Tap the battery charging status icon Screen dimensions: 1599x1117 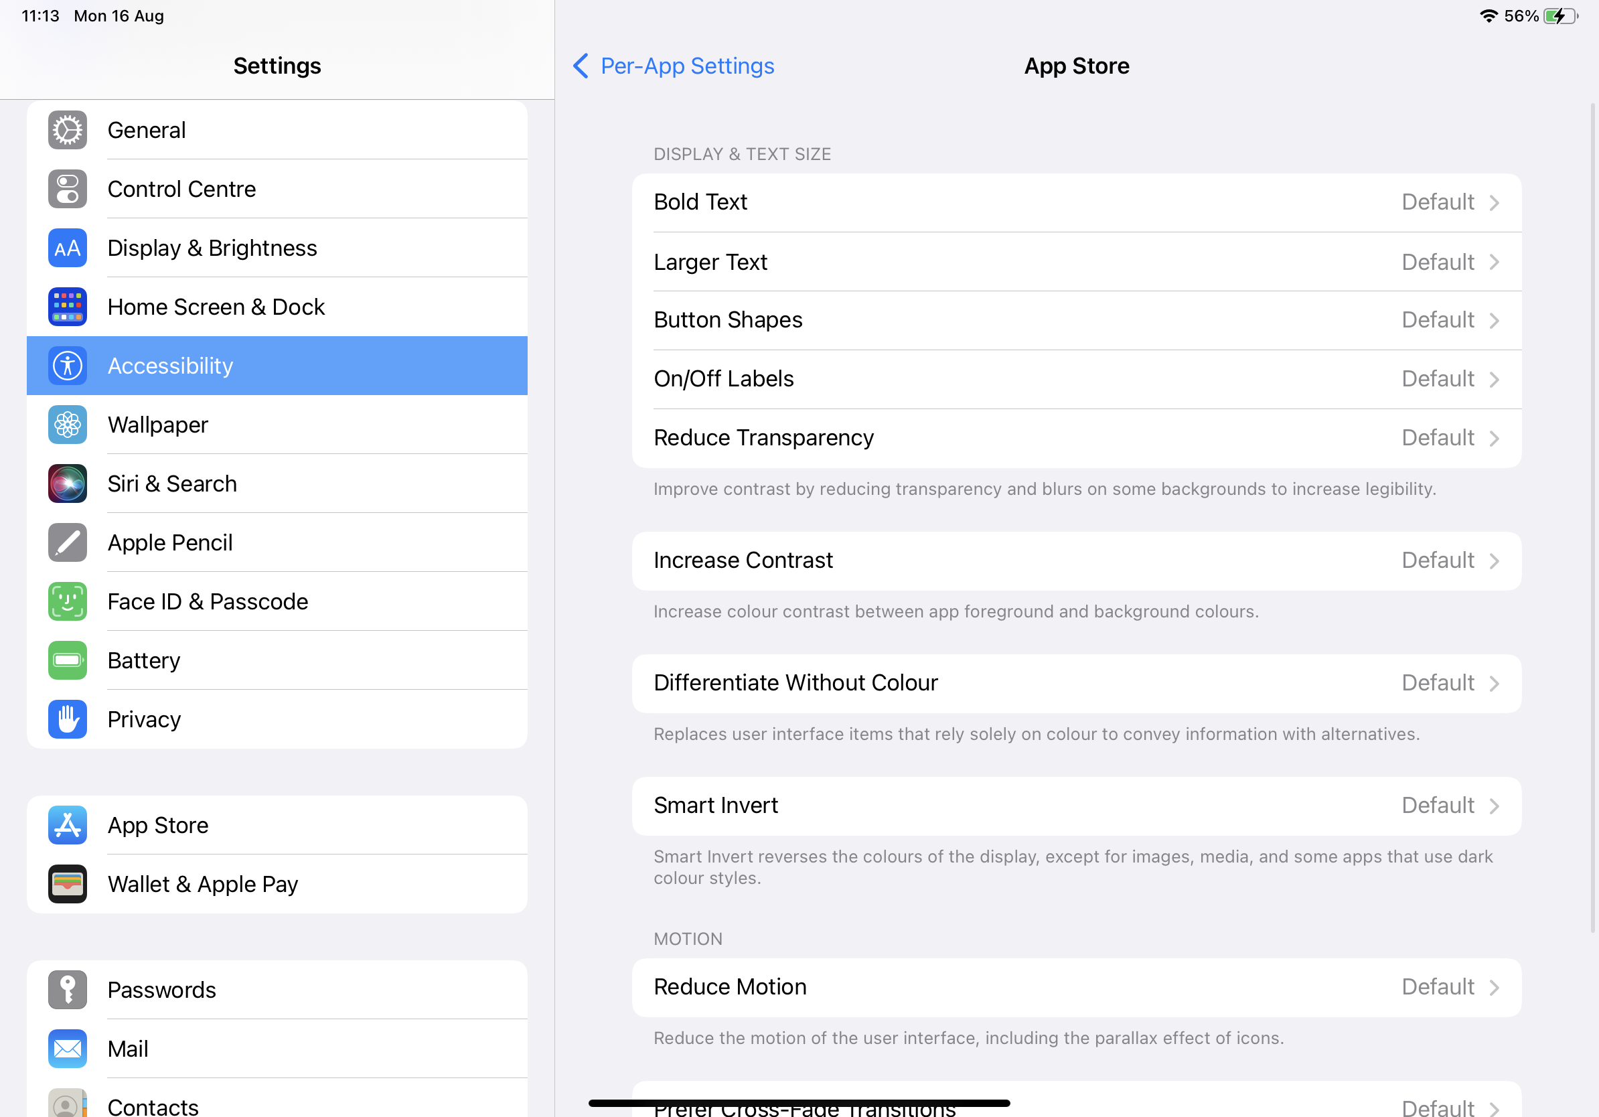coord(1561,16)
